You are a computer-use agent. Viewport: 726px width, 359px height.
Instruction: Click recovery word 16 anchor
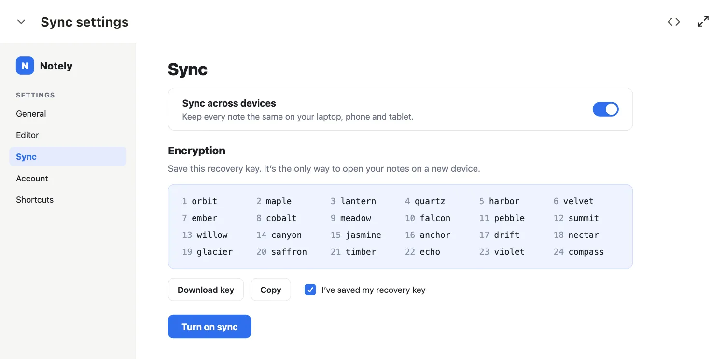click(428, 235)
